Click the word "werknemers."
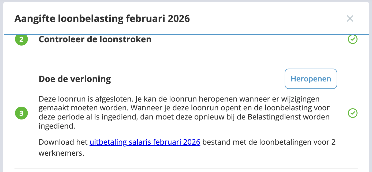372x172 pixels. pyautogui.click(x=61, y=154)
